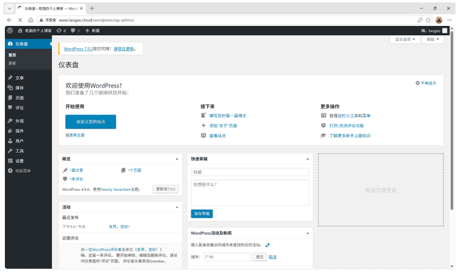Click 了解更多新手上路知识 link
This screenshot has height=273, width=461.
(x=350, y=136)
